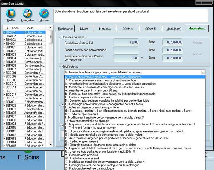Viewport: 214px width, 170px height.
Task: Click the Enregistrer icon to save
Action: tap(27, 14)
